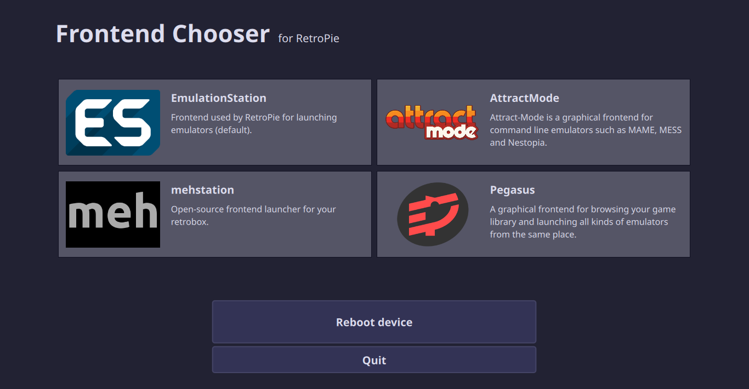Click the 'for RetroPie' subtitle text
Image resolution: width=749 pixels, height=389 pixels.
tap(309, 38)
